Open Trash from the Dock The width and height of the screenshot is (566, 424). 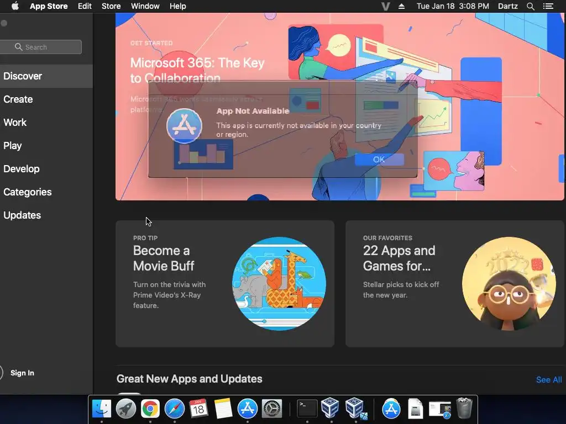464,408
